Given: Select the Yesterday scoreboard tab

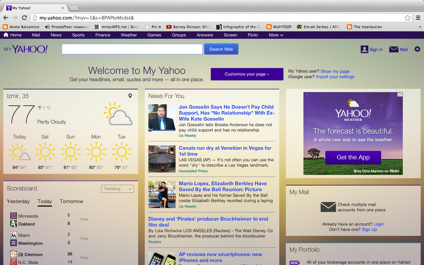Looking at the screenshot, I should pos(18,202).
